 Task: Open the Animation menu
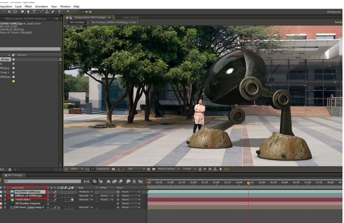[42, 6]
